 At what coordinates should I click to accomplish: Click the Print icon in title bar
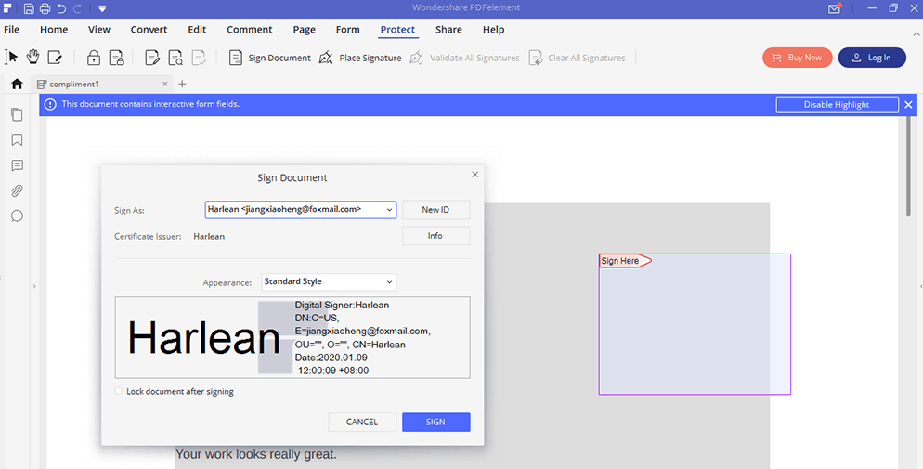[45, 8]
